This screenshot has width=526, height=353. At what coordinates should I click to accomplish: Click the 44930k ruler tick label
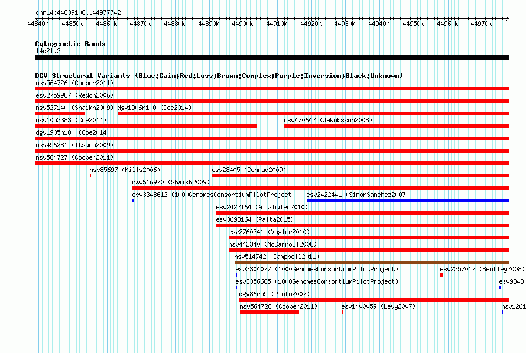(345, 24)
